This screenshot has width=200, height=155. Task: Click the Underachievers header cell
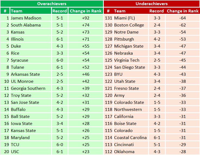152,4
